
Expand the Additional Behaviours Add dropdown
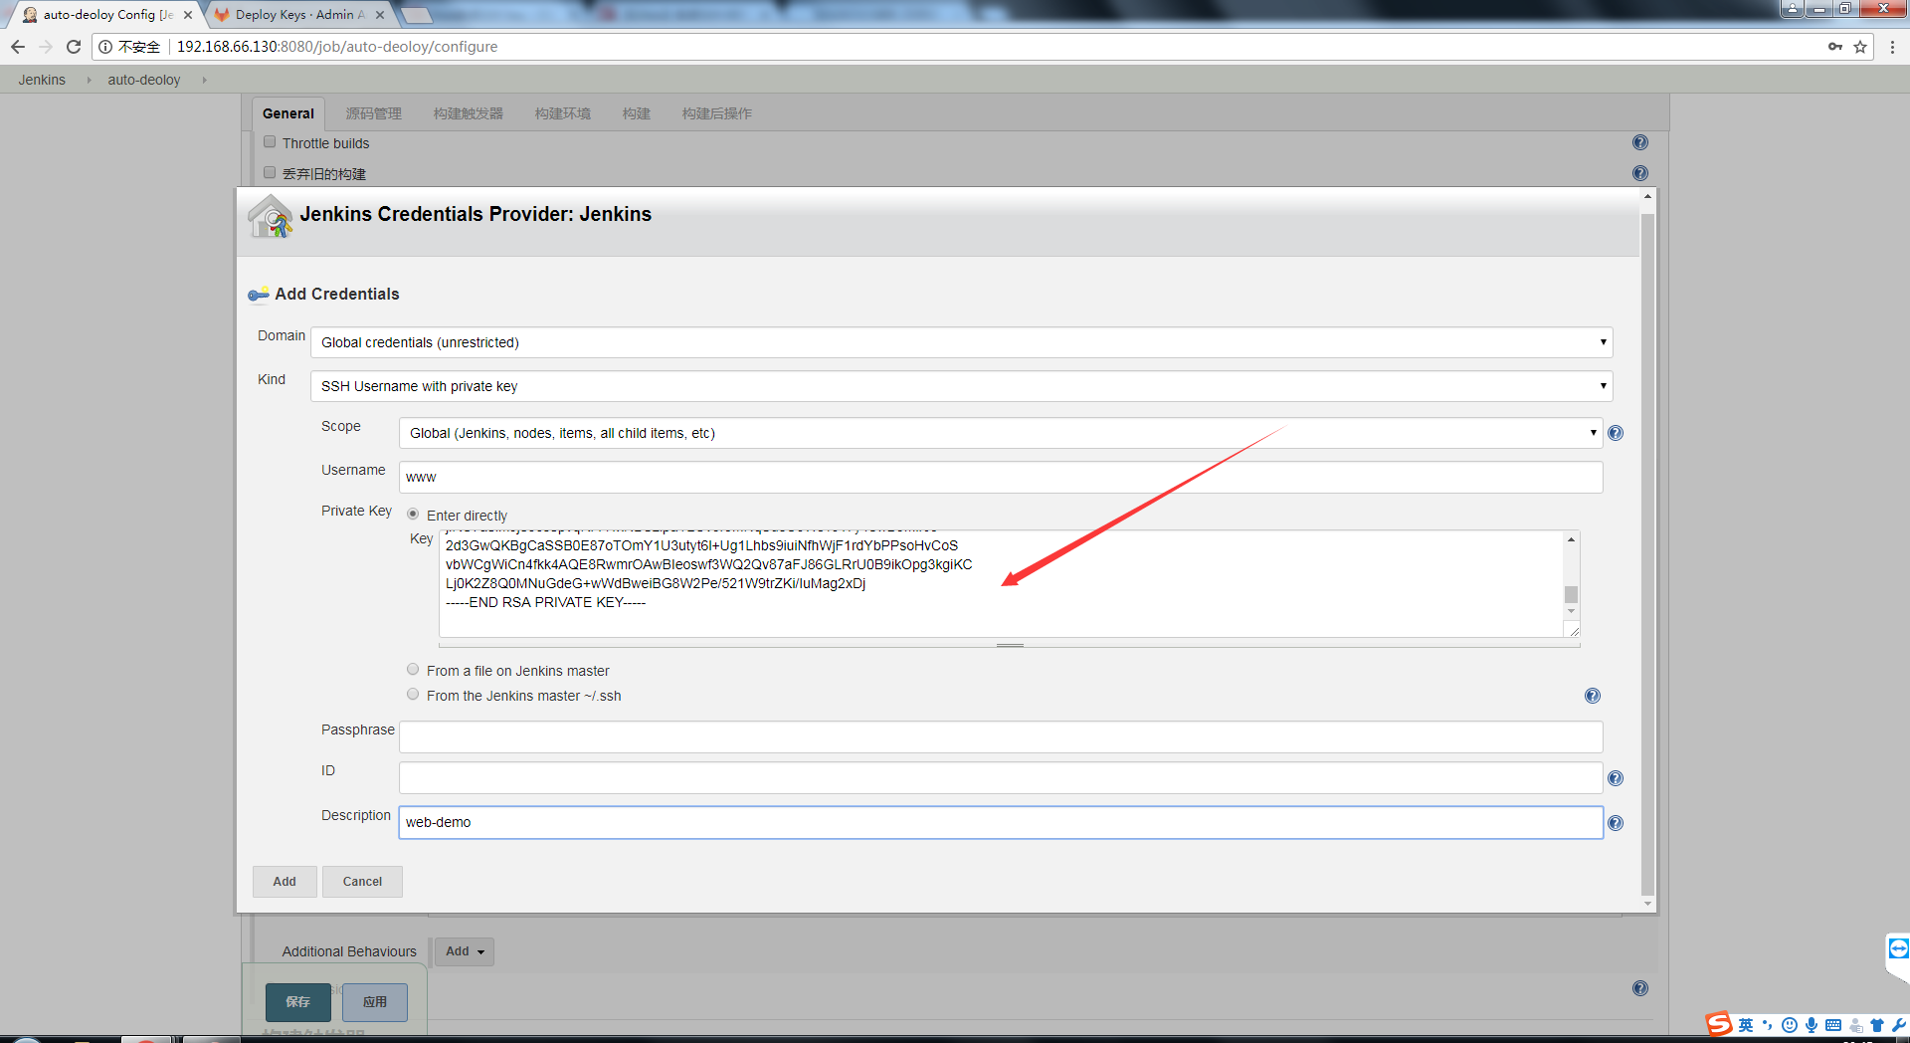coord(465,951)
